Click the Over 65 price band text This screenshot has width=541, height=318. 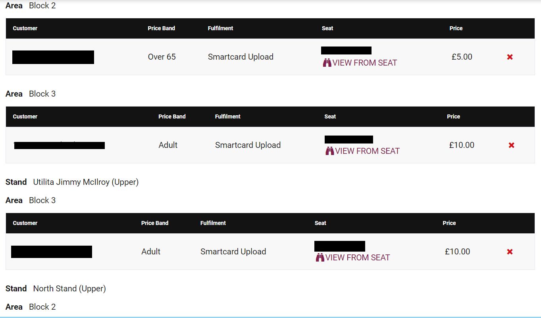(162, 57)
